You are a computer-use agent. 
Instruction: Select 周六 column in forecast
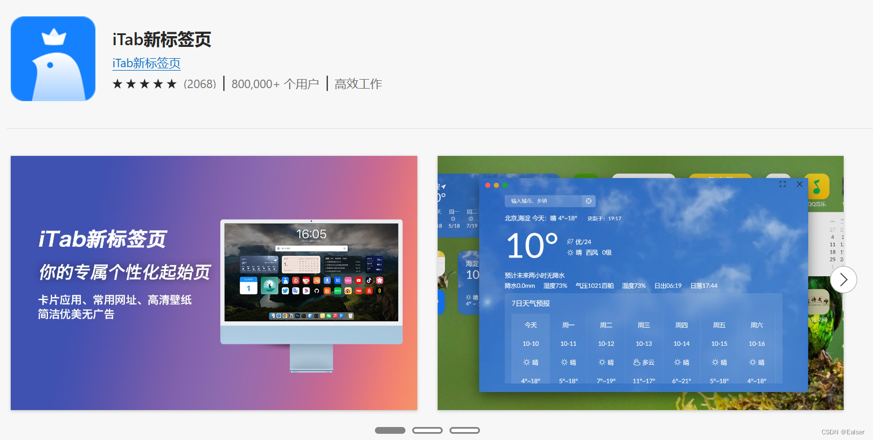[757, 349]
